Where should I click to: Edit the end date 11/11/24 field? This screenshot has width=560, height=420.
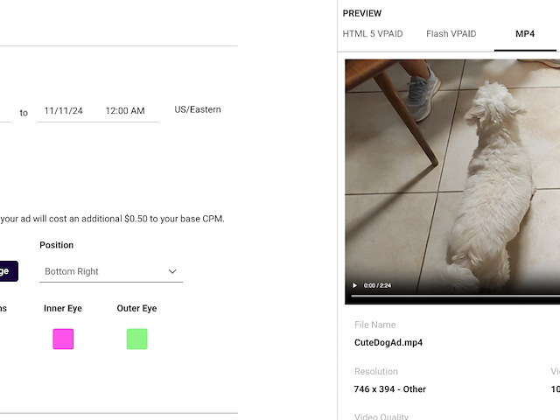(64, 111)
